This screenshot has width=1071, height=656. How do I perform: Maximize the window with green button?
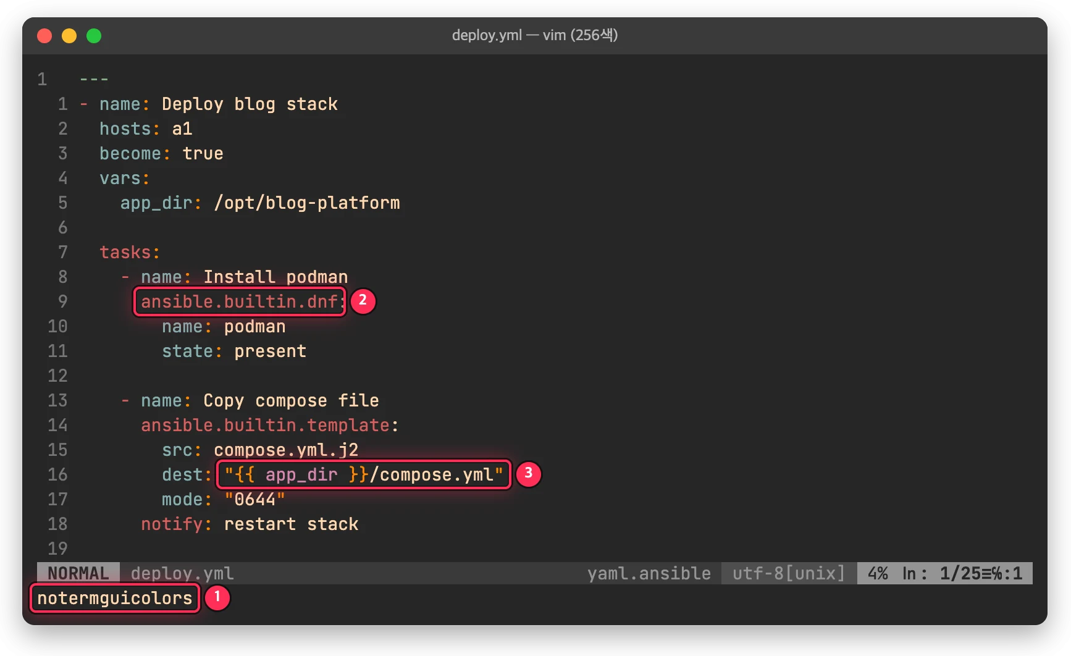click(94, 36)
